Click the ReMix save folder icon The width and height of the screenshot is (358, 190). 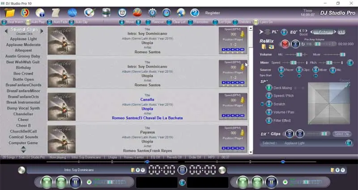click(271, 47)
